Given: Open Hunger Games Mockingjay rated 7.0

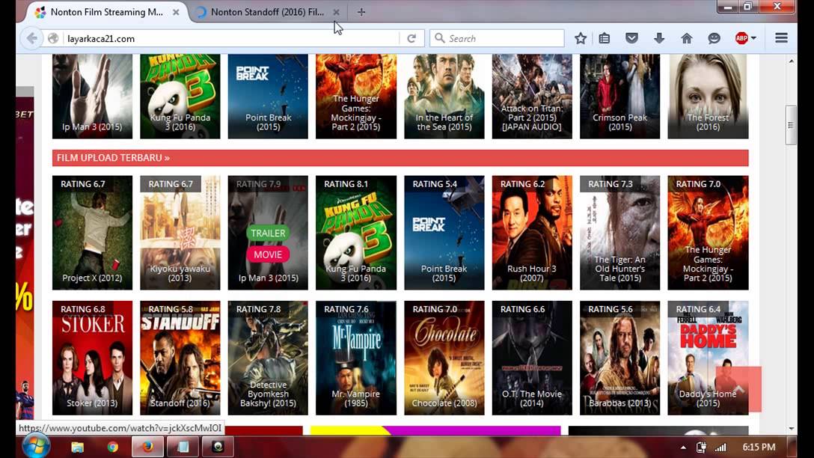Looking at the screenshot, I should pos(708,233).
